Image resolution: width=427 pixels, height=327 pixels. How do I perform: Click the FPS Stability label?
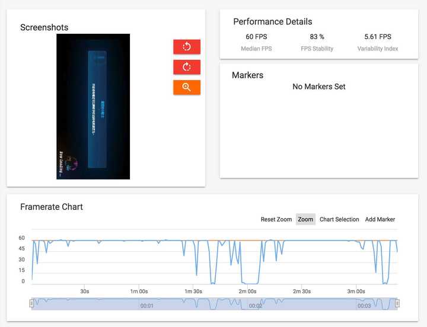[x=317, y=49]
